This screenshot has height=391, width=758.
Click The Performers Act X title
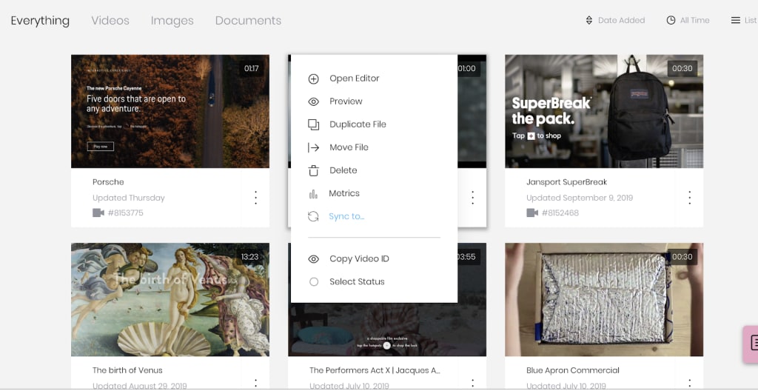click(375, 370)
